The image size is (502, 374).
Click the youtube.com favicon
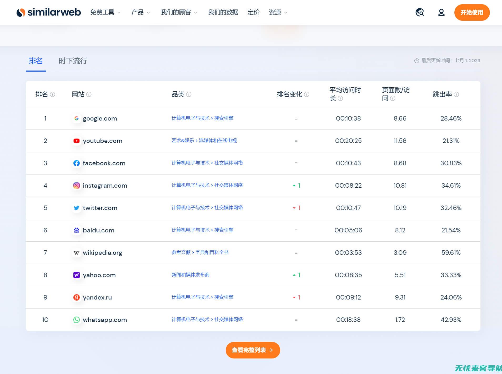[77, 141]
